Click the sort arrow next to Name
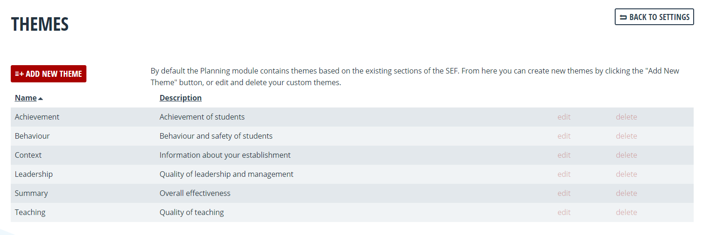This screenshot has height=235, width=703. [41, 98]
